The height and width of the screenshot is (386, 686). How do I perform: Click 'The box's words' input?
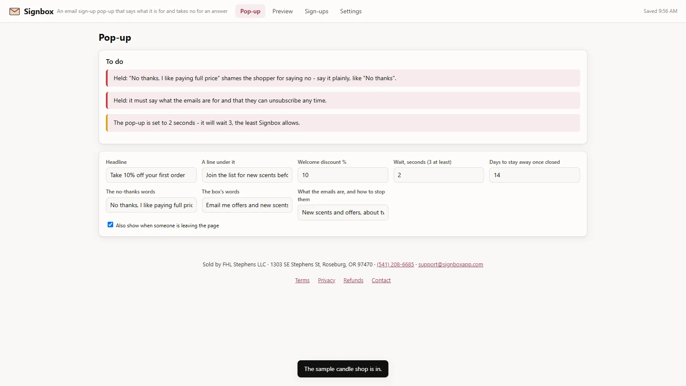click(x=247, y=205)
